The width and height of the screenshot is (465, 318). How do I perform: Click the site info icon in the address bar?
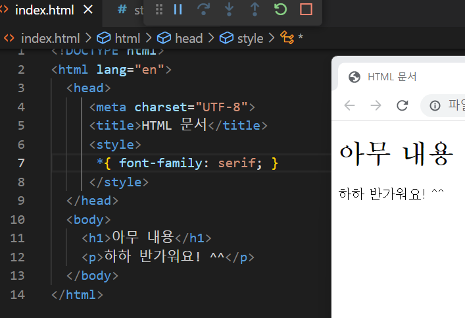[435, 105]
